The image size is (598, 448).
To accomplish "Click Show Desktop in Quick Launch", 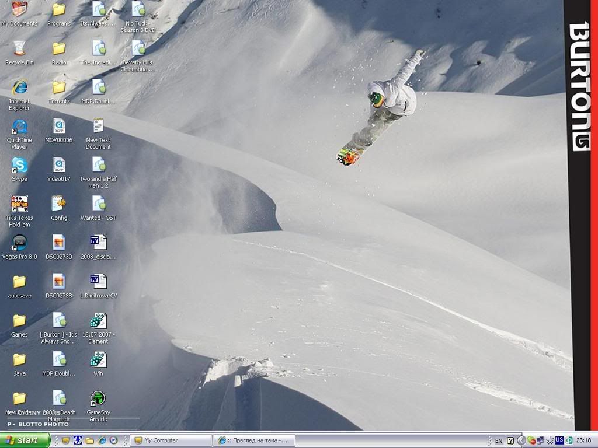I will [65, 440].
